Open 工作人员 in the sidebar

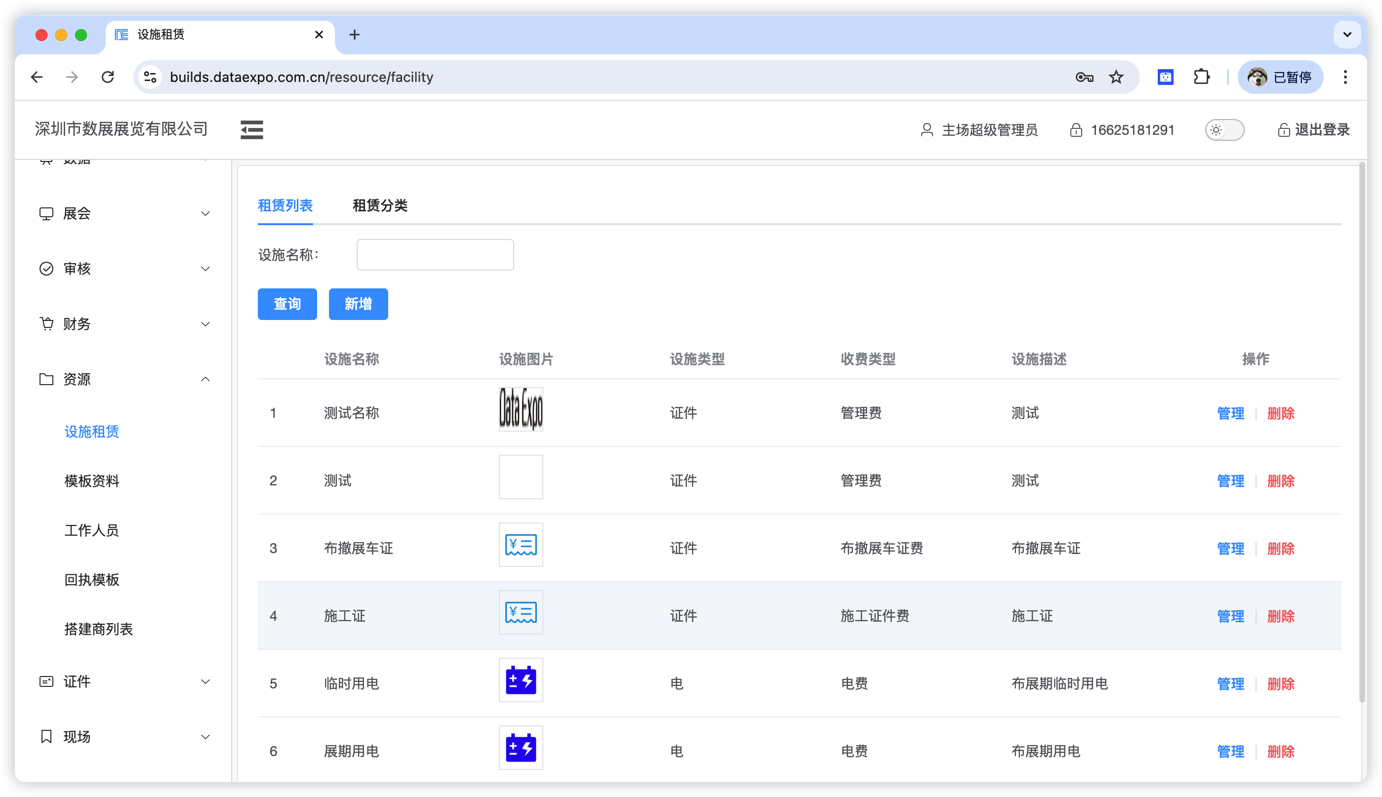91,530
